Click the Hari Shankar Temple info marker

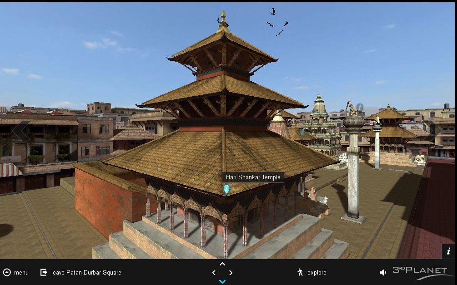pyautogui.click(x=226, y=189)
